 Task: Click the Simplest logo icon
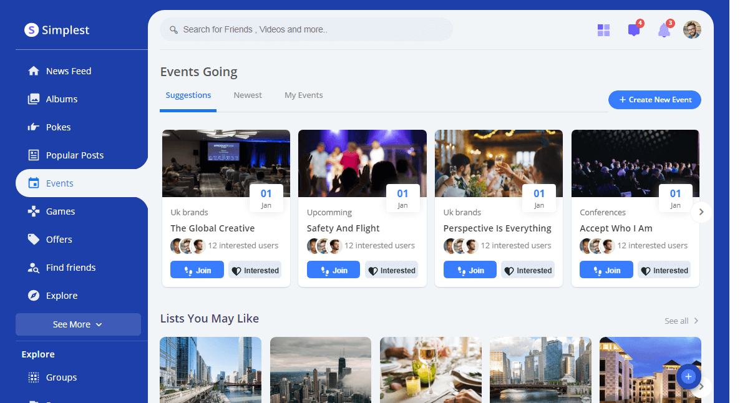coord(31,30)
